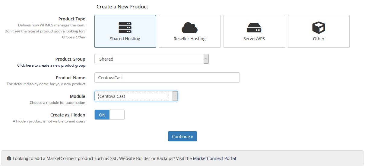
Task: Click here to create a new product group
Action: tap(51, 65)
